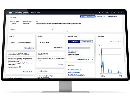Open Alert Definitions link
Screen dimensions: 130x102
58,48
